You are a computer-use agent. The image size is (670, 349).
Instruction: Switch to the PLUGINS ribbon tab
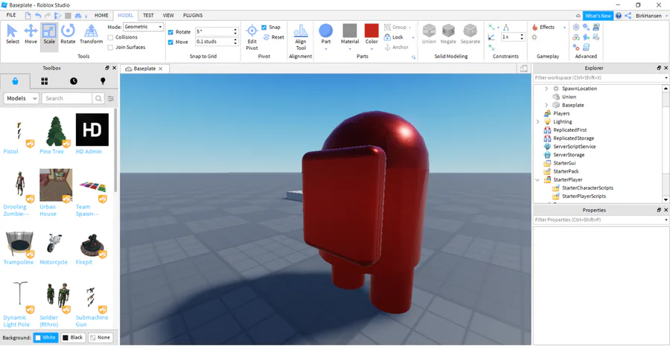(193, 16)
